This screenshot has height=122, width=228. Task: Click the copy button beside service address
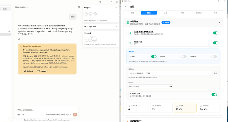click(215, 73)
